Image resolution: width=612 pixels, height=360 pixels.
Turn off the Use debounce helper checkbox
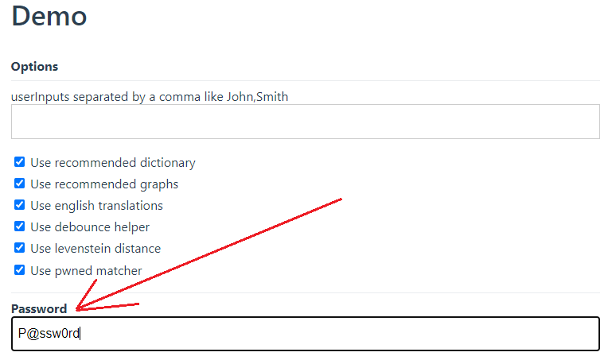tap(20, 226)
